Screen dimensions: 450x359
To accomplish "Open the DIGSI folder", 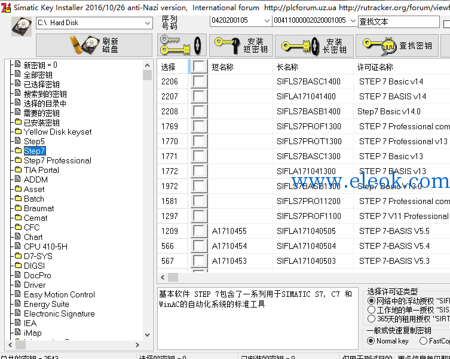I will 34,266.
